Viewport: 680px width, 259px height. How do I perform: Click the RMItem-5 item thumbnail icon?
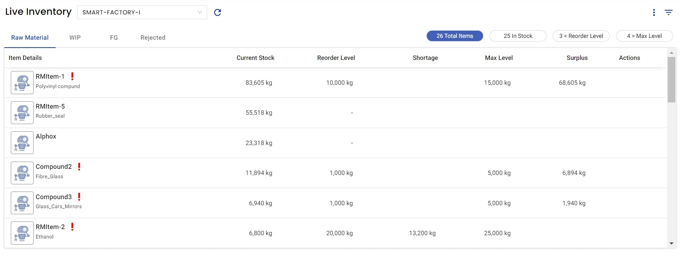[x=22, y=113]
